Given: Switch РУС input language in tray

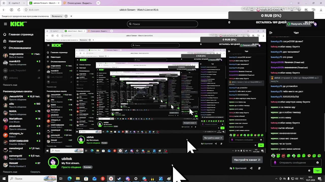Looking at the screenshot, I should click(302, 179).
